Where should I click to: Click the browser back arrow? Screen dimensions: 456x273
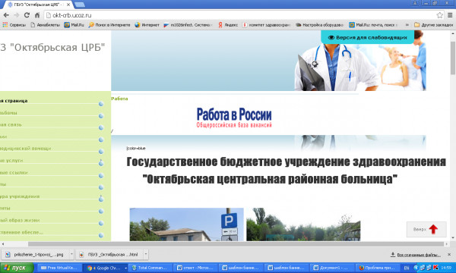(x=6, y=15)
